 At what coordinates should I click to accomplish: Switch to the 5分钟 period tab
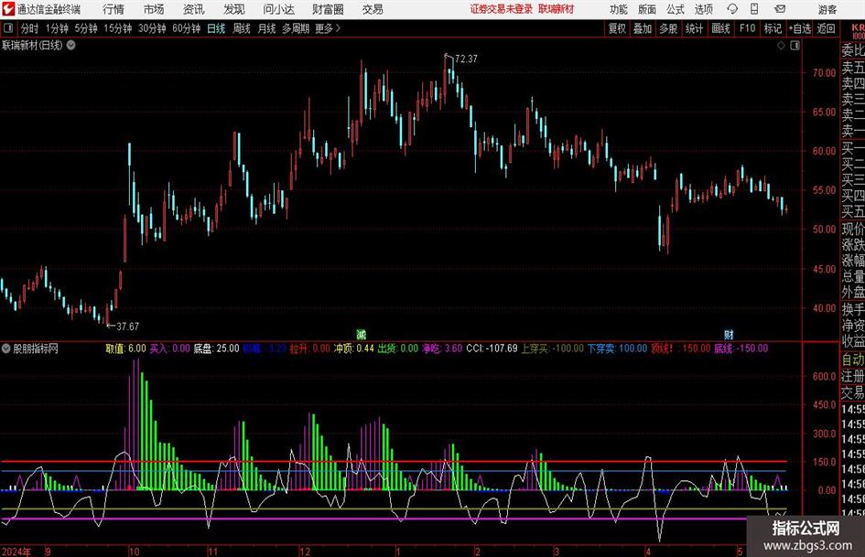(x=85, y=28)
